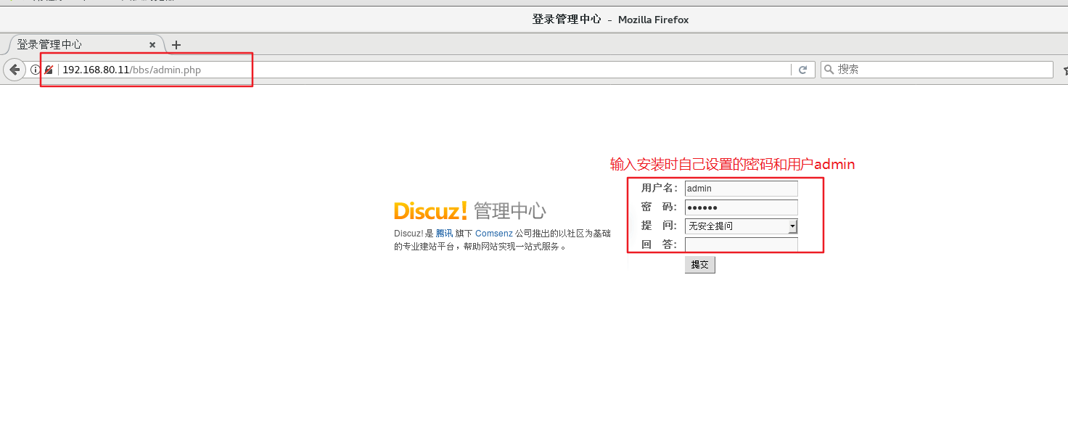Click the 提 问: label
1068x428 pixels.
click(x=659, y=226)
